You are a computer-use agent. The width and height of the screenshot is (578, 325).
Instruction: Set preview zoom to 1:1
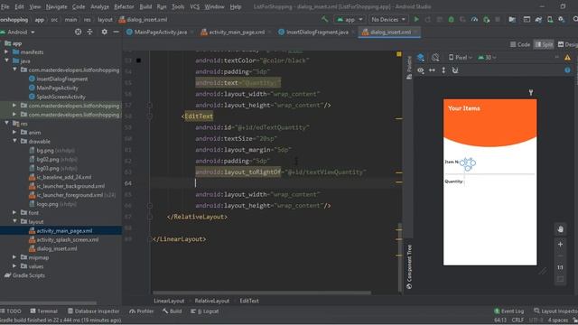click(560, 267)
